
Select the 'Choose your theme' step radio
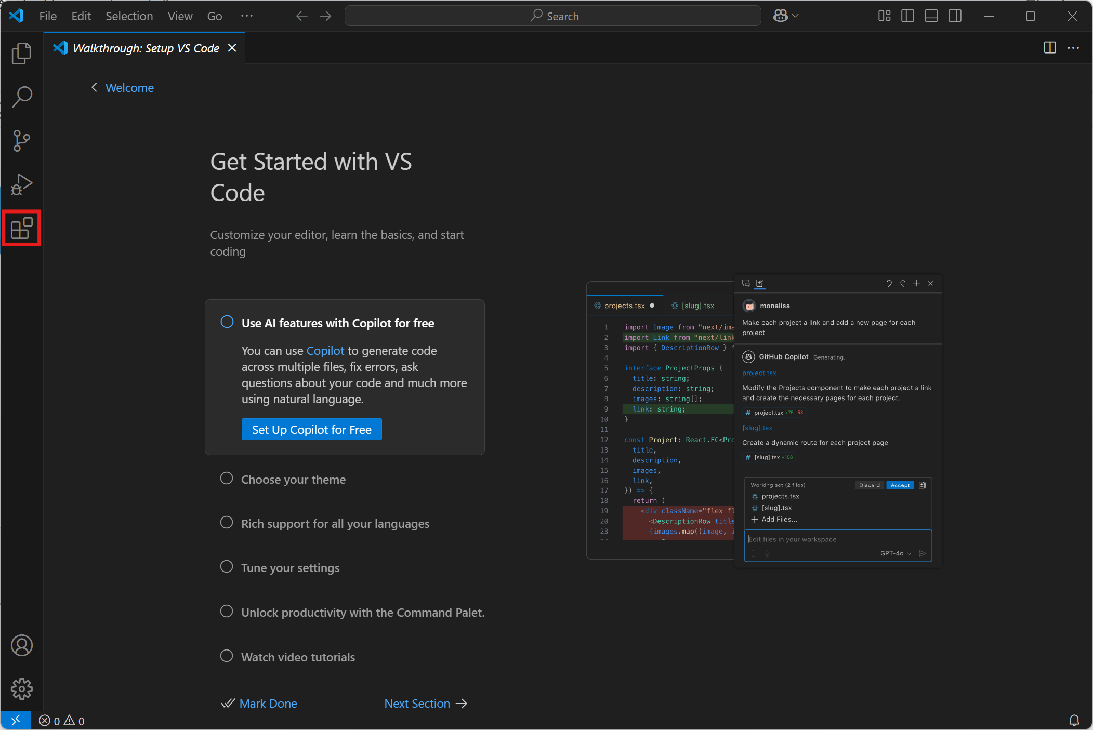(x=227, y=479)
